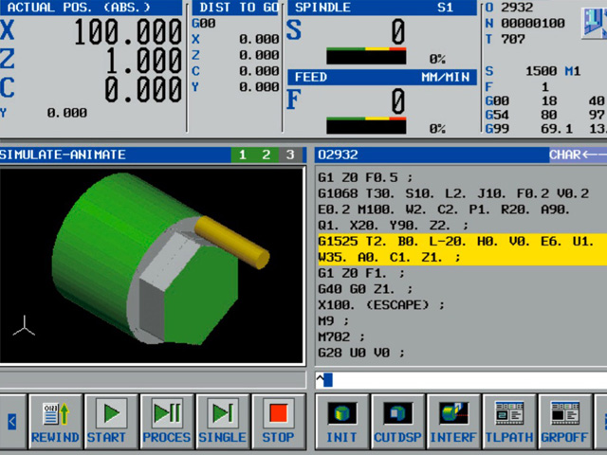Switch to view tab 3
Image resolution: width=607 pixels, height=455 pixels.
tap(290, 155)
